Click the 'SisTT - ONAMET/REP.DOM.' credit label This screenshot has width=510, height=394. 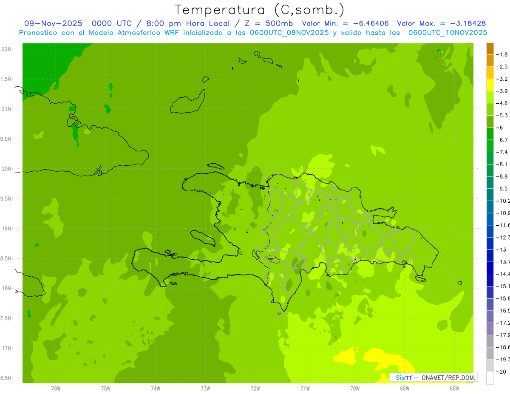pos(433,377)
